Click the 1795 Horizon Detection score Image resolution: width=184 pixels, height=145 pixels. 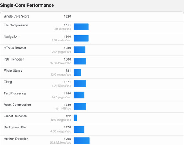(67, 139)
